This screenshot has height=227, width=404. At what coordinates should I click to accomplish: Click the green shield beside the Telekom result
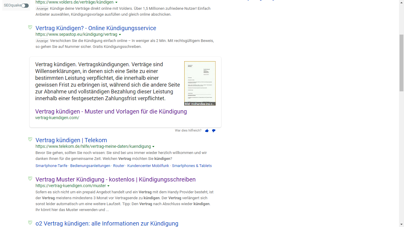click(30, 139)
